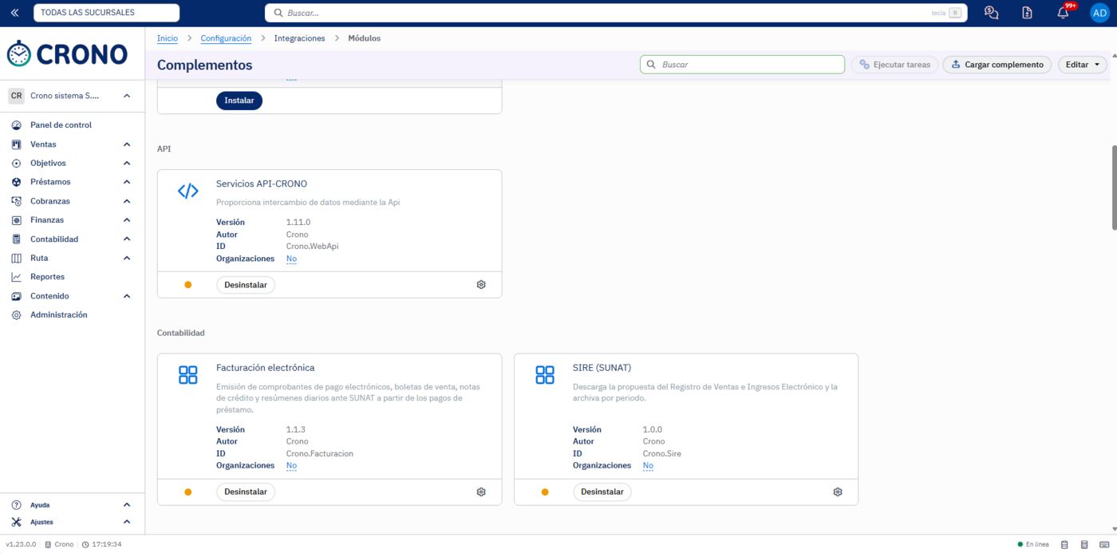Open settings gear for Servicios API-CRONO
The height and width of the screenshot is (553, 1117).
pos(481,285)
